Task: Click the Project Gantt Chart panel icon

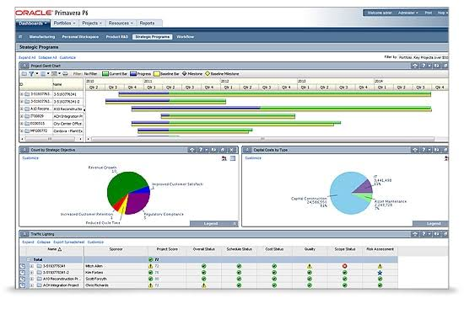Action: [24, 66]
